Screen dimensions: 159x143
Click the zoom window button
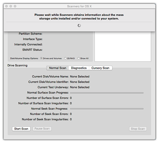pyautogui.click(x=15, y=6)
